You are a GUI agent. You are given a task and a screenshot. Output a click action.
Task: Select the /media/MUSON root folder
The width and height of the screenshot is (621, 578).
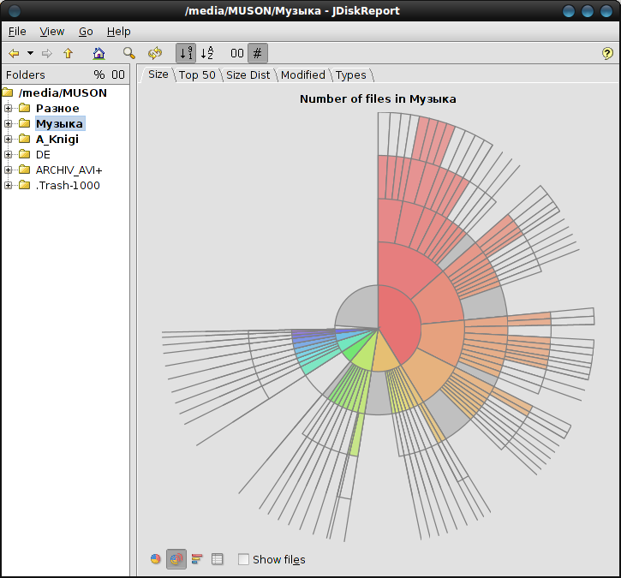(x=63, y=92)
